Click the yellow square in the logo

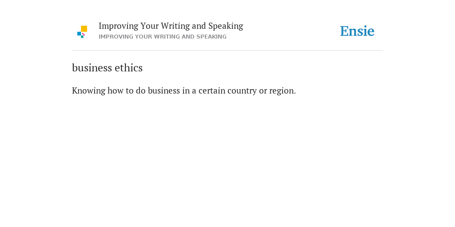84,29
